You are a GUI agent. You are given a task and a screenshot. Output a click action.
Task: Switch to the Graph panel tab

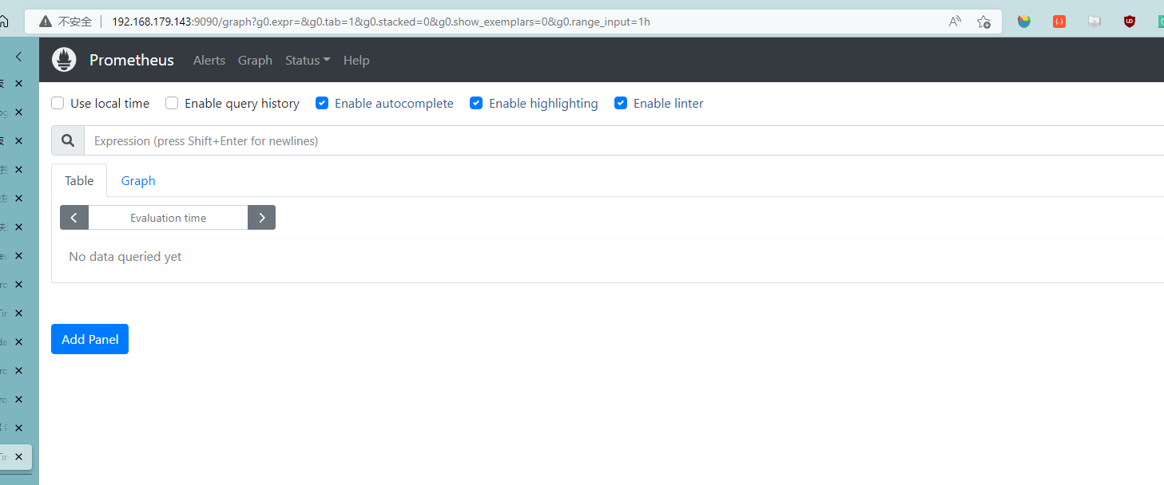(x=138, y=180)
